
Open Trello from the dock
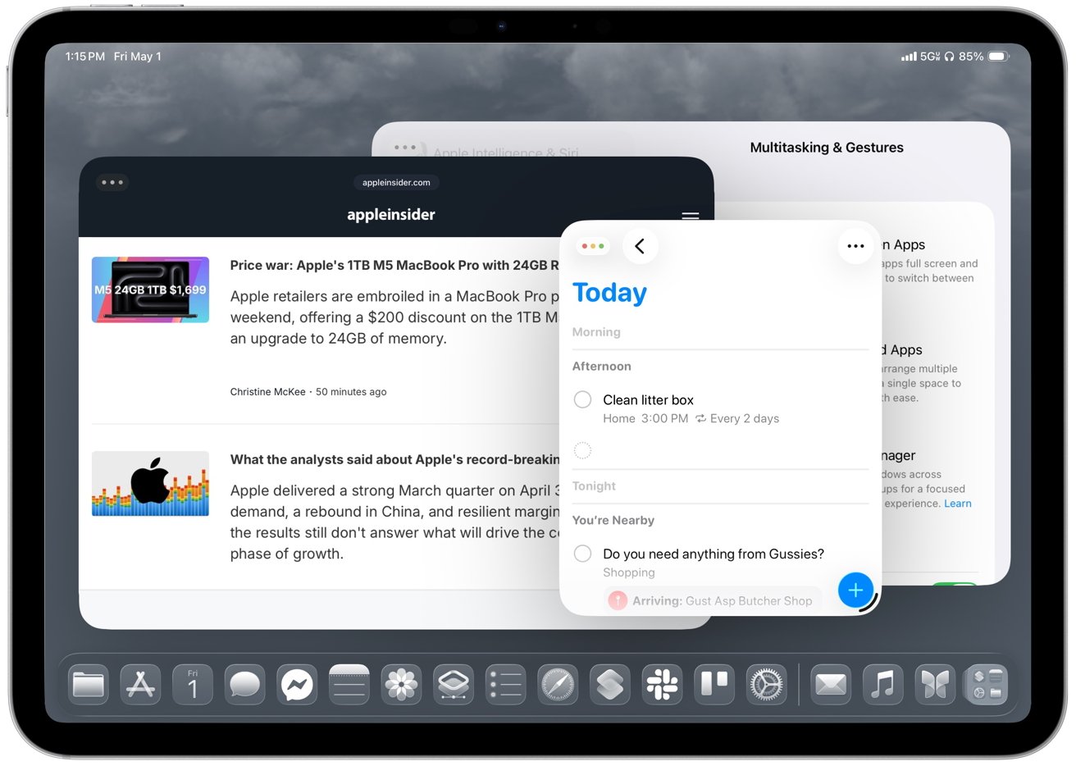[714, 684]
